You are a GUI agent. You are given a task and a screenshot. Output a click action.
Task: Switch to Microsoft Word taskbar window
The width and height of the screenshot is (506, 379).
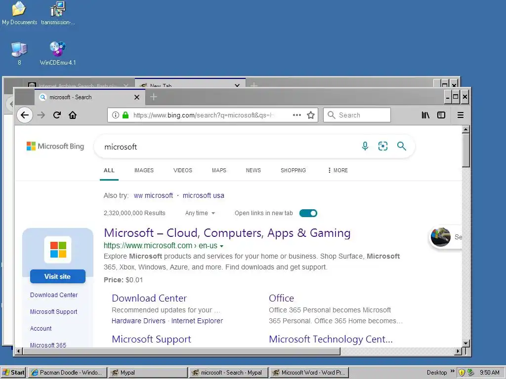tap(309, 373)
